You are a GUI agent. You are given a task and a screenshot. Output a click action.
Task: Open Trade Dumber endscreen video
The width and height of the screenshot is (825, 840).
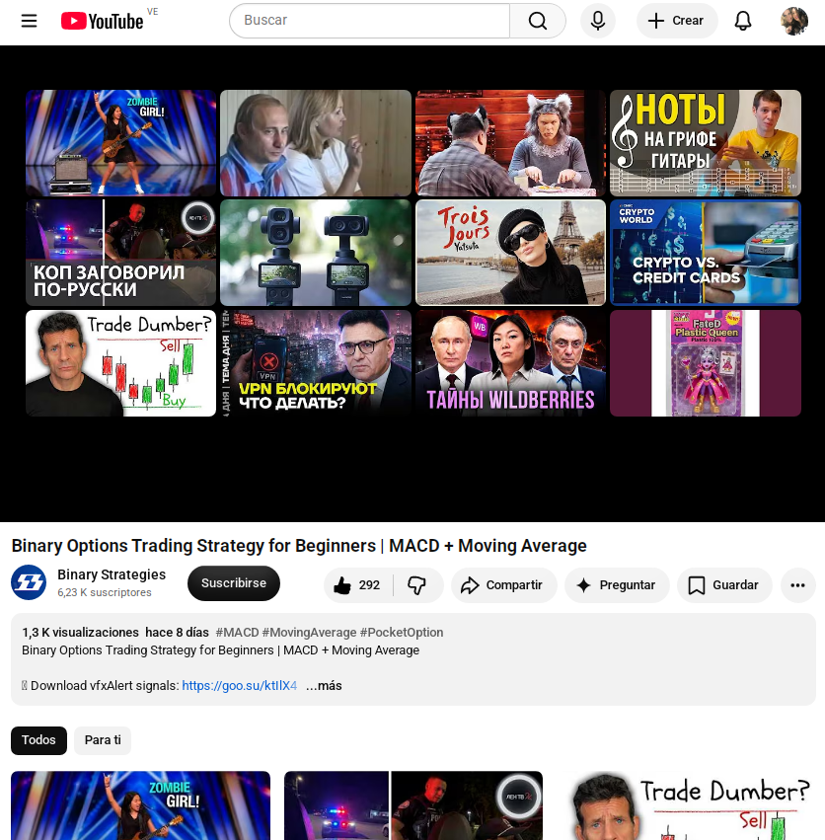tap(121, 363)
